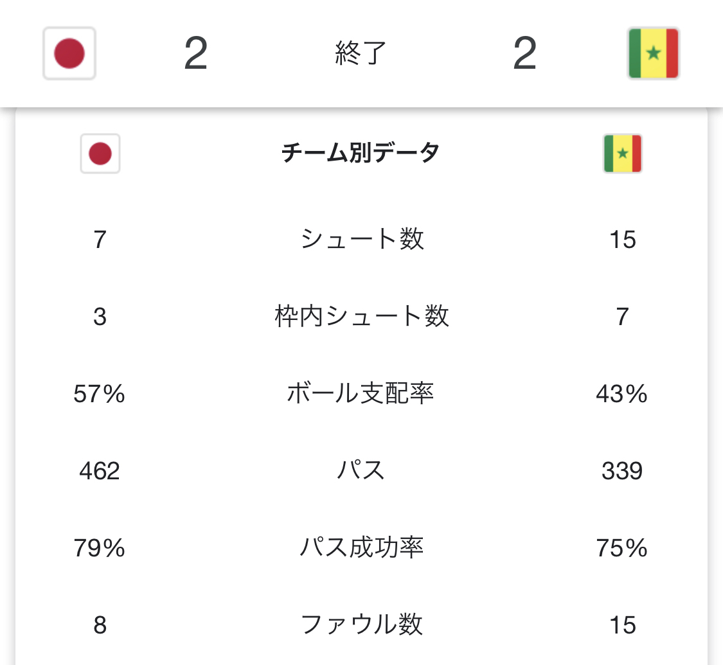Tap the Senegal flag in the score header
This screenshot has height=665, width=723.
pos(653,53)
